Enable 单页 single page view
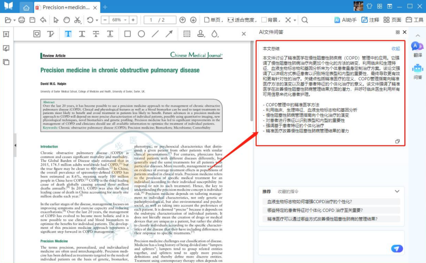Viewport: 426px width, 263px height. tap(207, 20)
